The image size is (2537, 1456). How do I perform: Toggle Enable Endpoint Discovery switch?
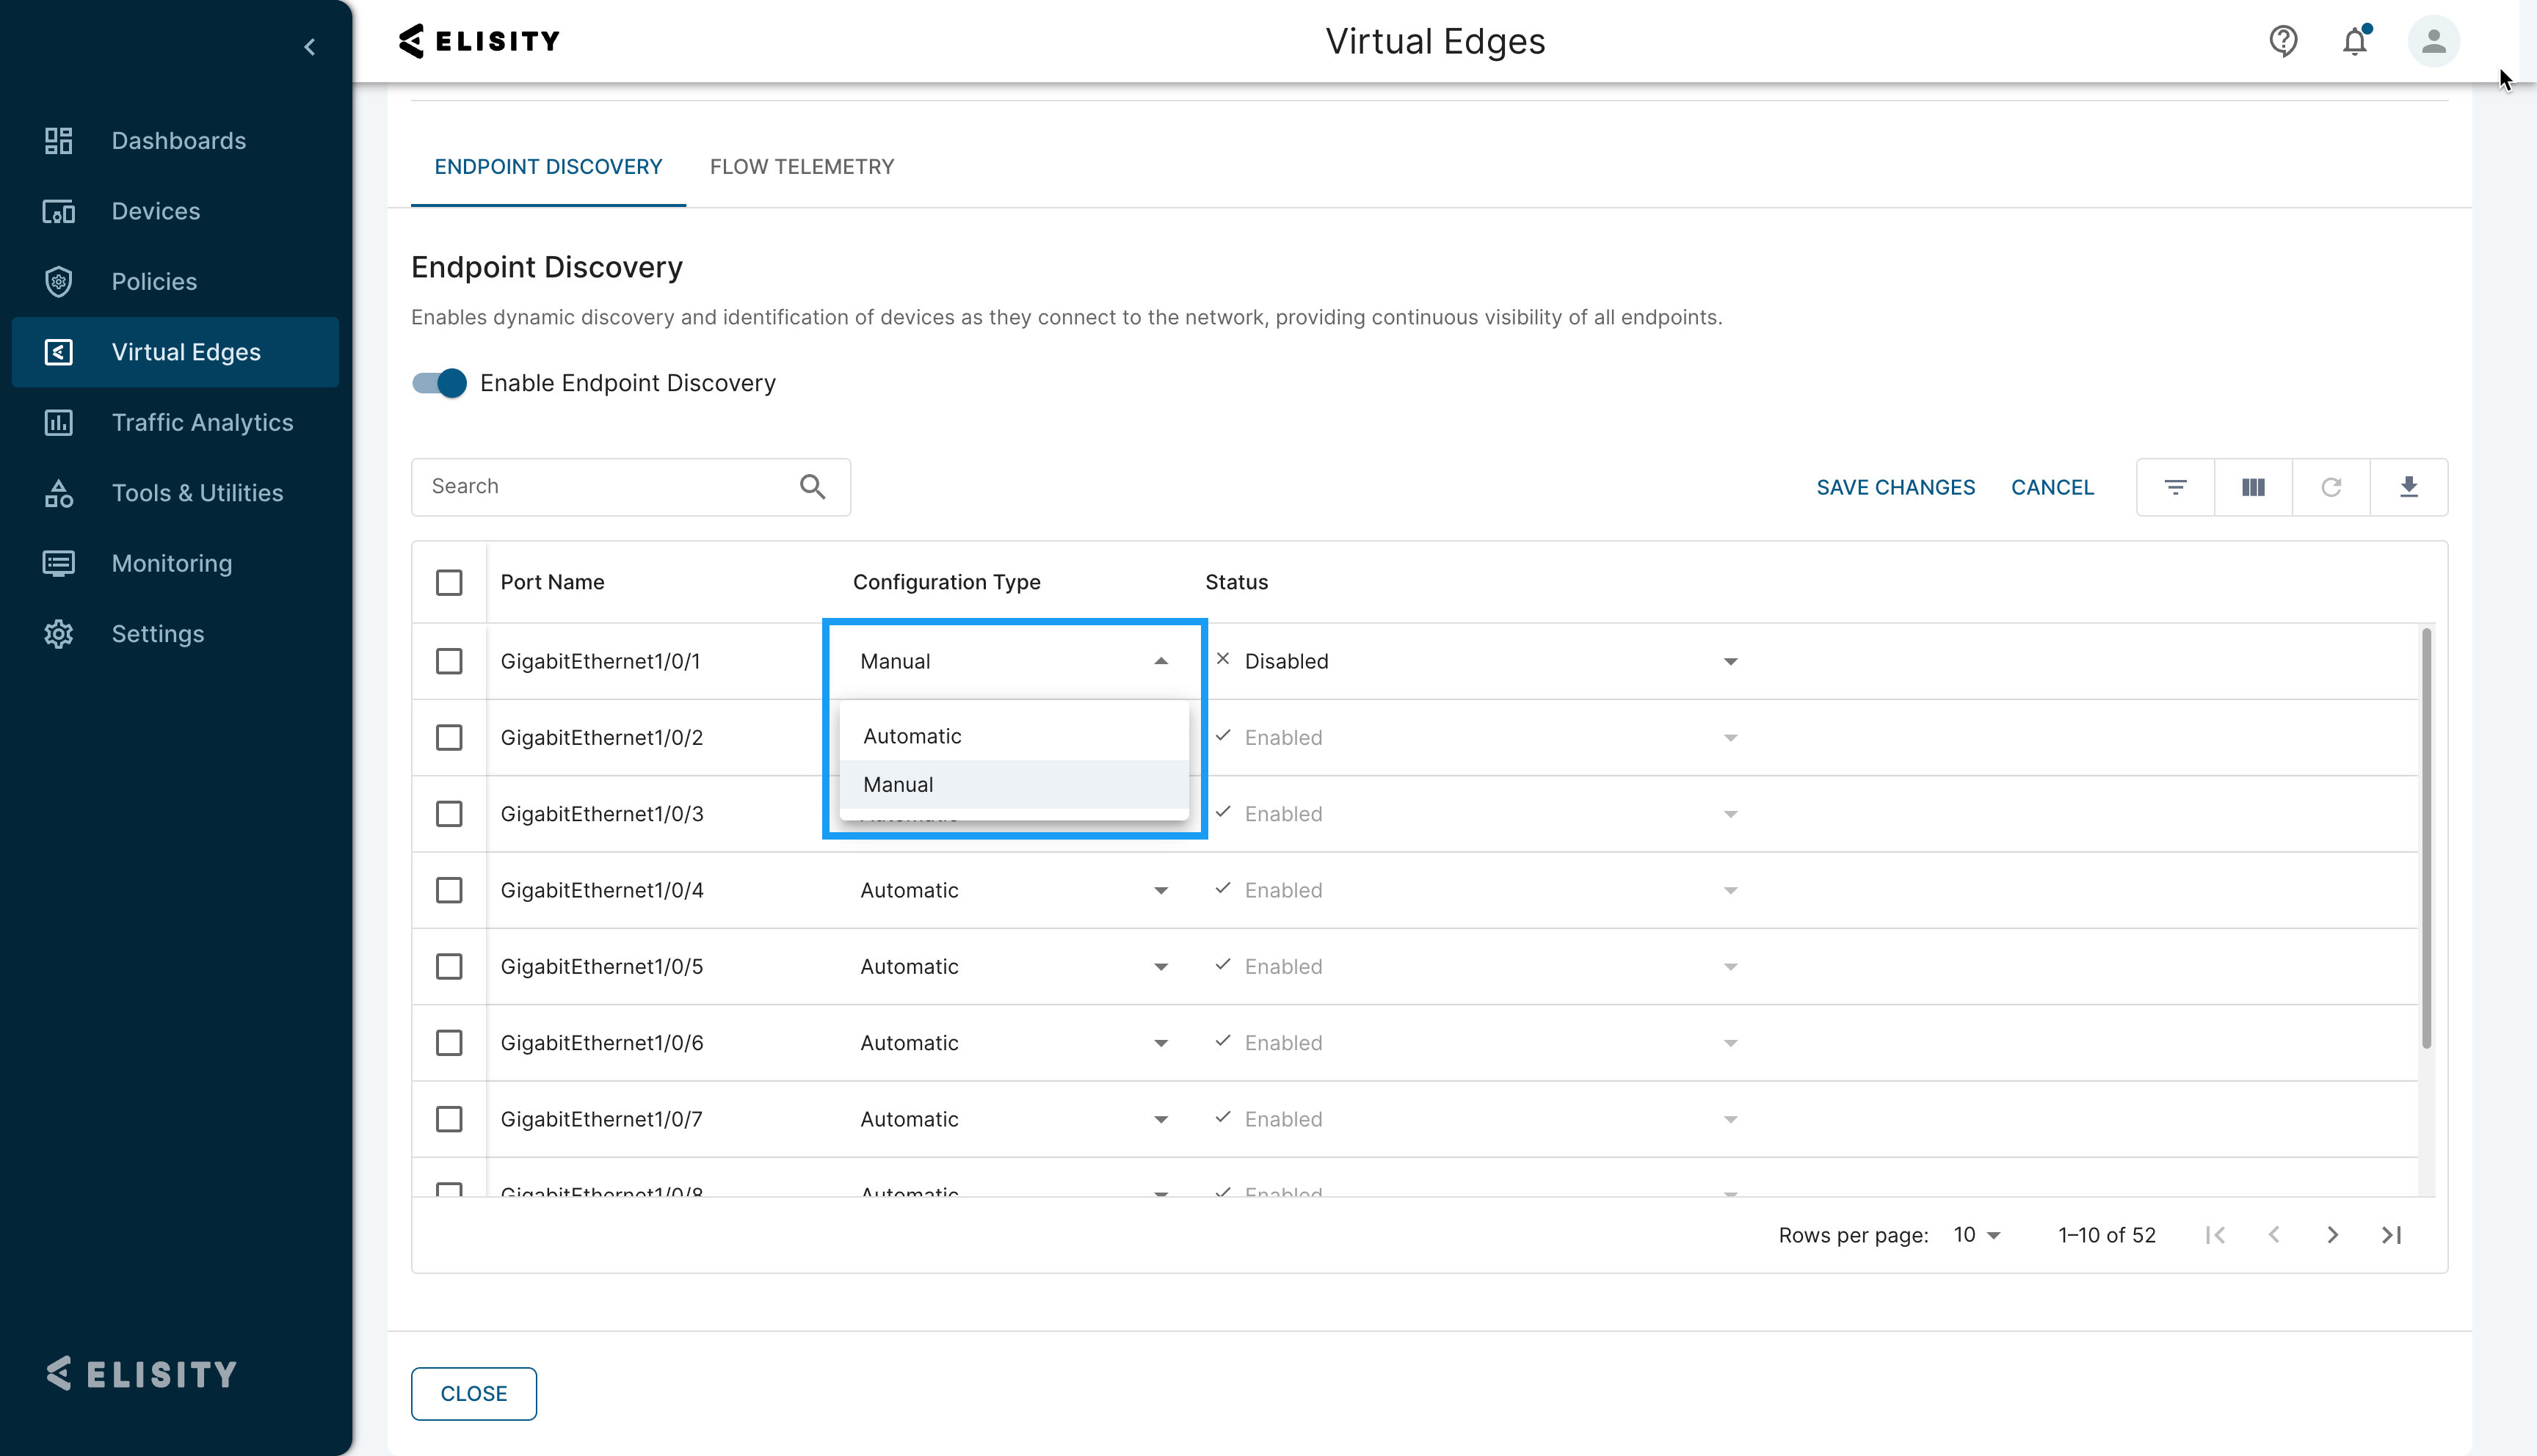(440, 383)
